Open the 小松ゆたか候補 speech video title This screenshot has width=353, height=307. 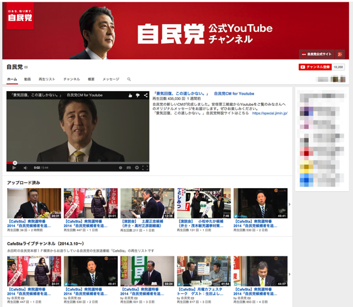(201, 223)
